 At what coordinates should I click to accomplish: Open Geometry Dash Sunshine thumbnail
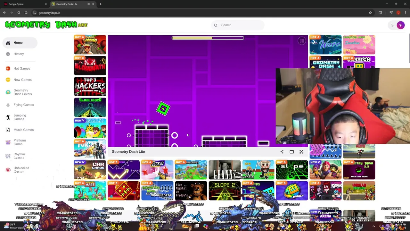point(359,45)
